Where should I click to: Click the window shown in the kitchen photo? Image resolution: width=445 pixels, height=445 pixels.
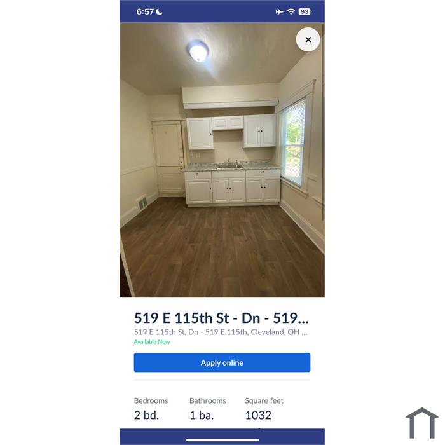(293, 142)
